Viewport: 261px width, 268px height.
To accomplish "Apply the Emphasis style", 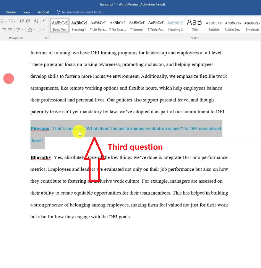I will tap(252, 25).
